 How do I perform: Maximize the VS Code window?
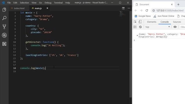pos(120,3)
